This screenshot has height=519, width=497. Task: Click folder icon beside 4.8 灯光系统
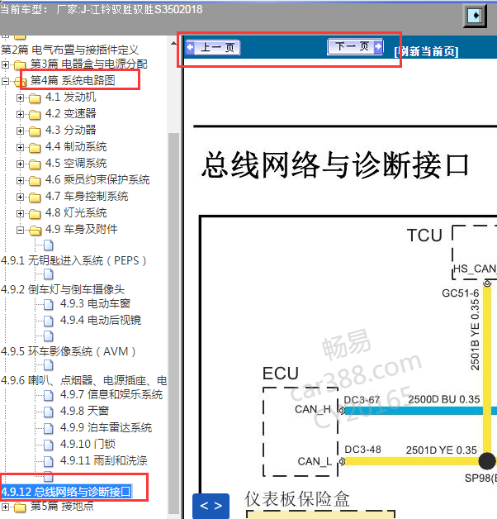[x=35, y=214]
